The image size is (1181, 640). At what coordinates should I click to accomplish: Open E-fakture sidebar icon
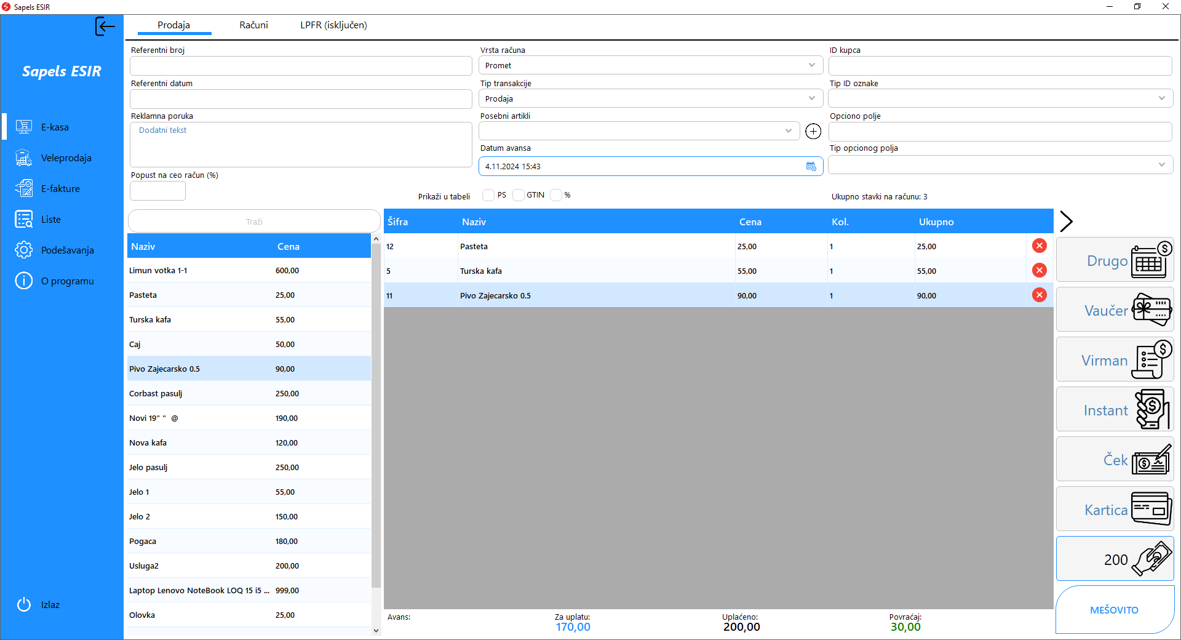pyautogui.click(x=24, y=188)
